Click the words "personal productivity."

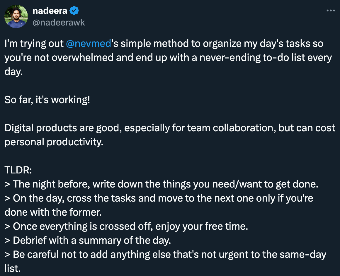[x=54, y=142]
